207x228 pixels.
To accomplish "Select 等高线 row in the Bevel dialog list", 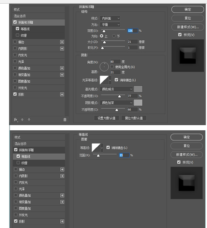I will [x=38, y=29].
